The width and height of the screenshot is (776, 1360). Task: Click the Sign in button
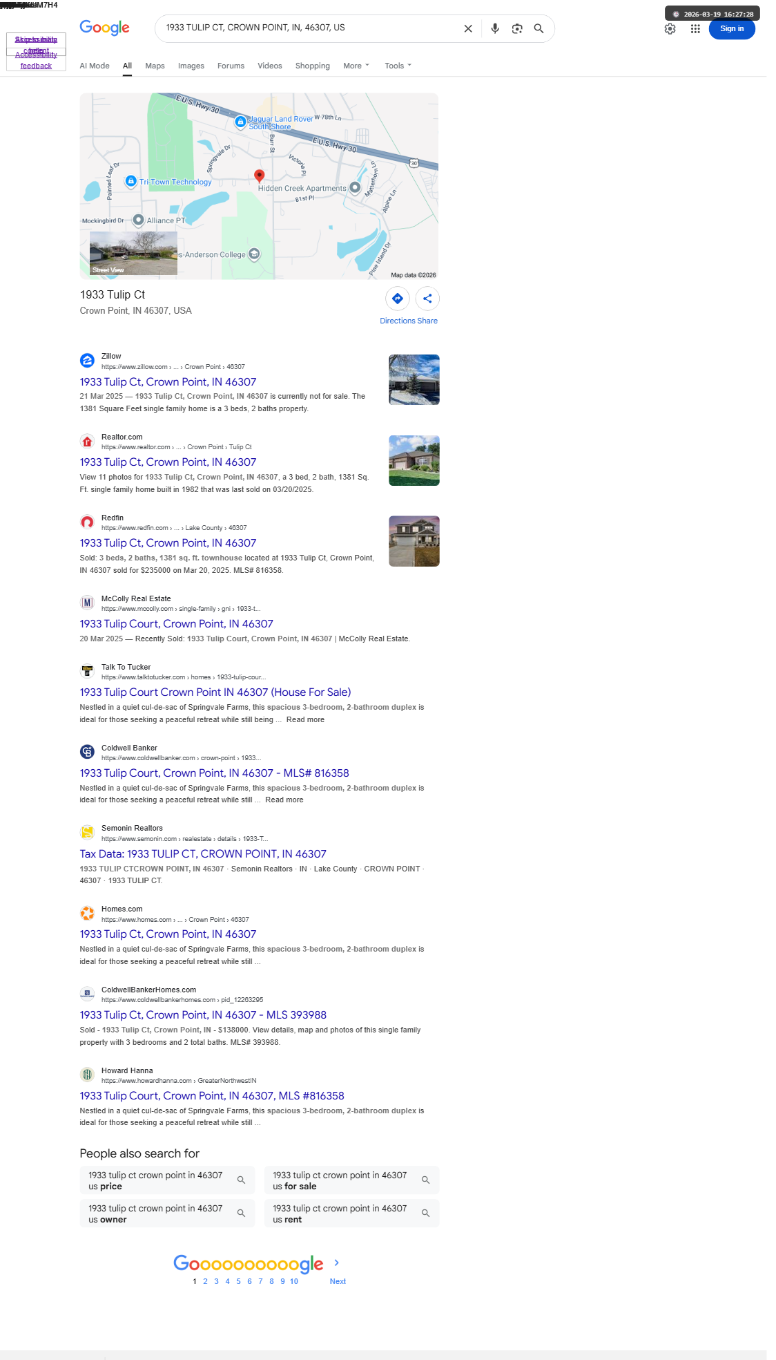732,29
